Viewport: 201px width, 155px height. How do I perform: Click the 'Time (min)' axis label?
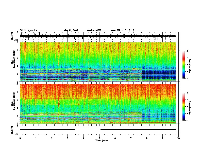click(x=102, y=141)
